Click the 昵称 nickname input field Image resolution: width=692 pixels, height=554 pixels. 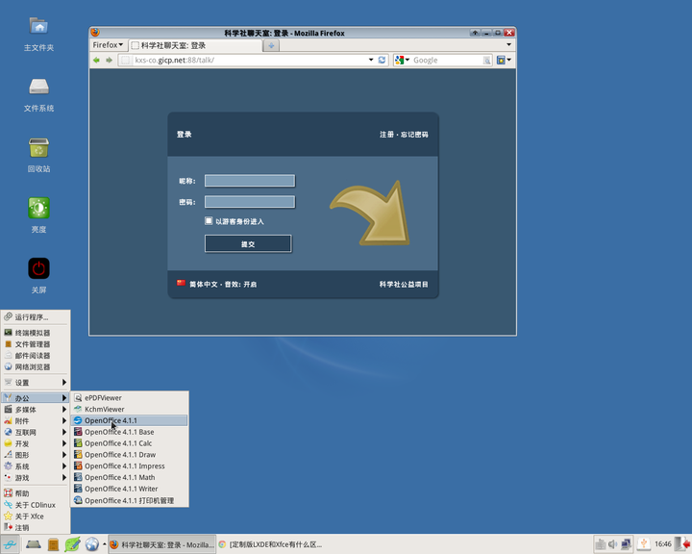(x=250, y=181)
